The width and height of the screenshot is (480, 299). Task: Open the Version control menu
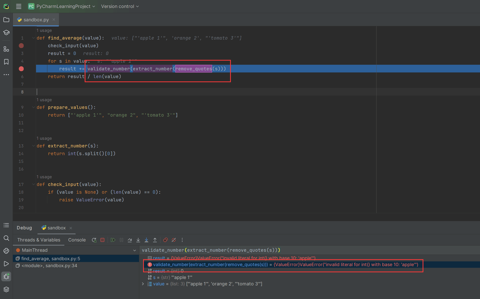pos(120,6)
